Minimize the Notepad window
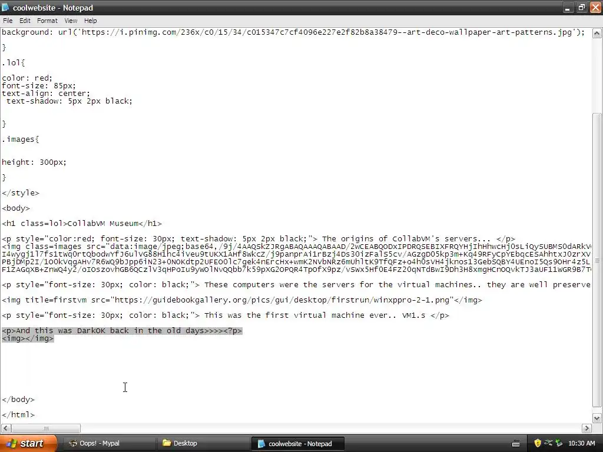The image size is (603, 452). pos(567,8)
